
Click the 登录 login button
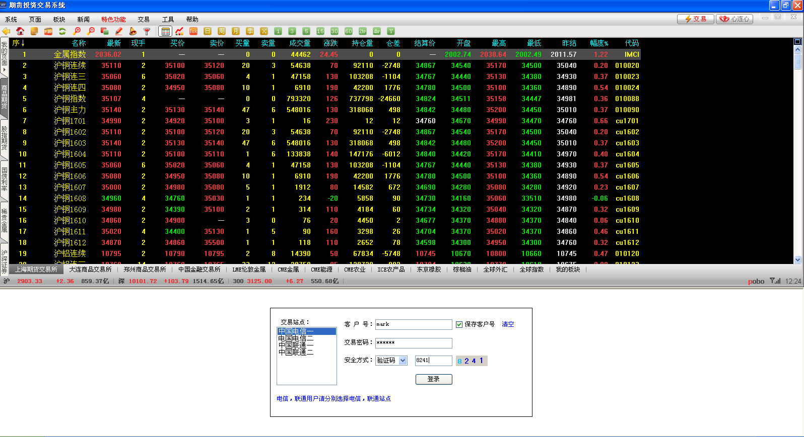433,379
